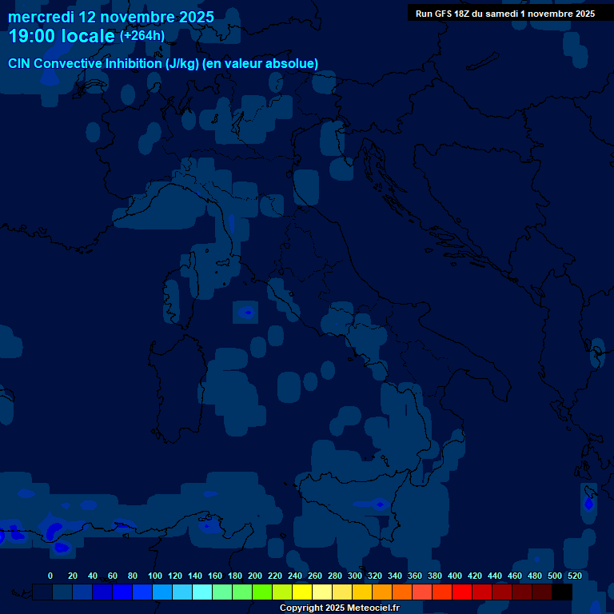Screen dimensions: 614x614
Task: Click the yellow-green 220-240 legend swatch
Action: click(282, 592)
